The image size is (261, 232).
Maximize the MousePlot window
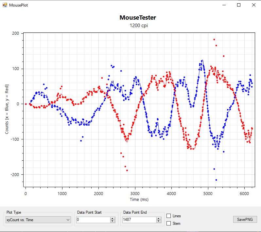pos(239,5)
